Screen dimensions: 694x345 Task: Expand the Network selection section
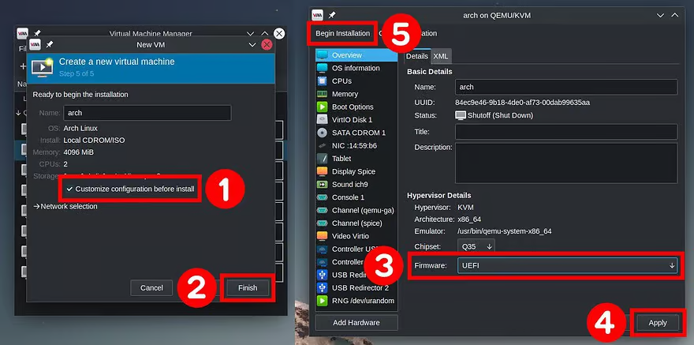(65, 206)
